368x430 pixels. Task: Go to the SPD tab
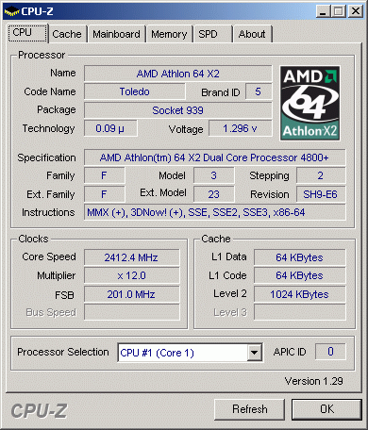point(212,34)
